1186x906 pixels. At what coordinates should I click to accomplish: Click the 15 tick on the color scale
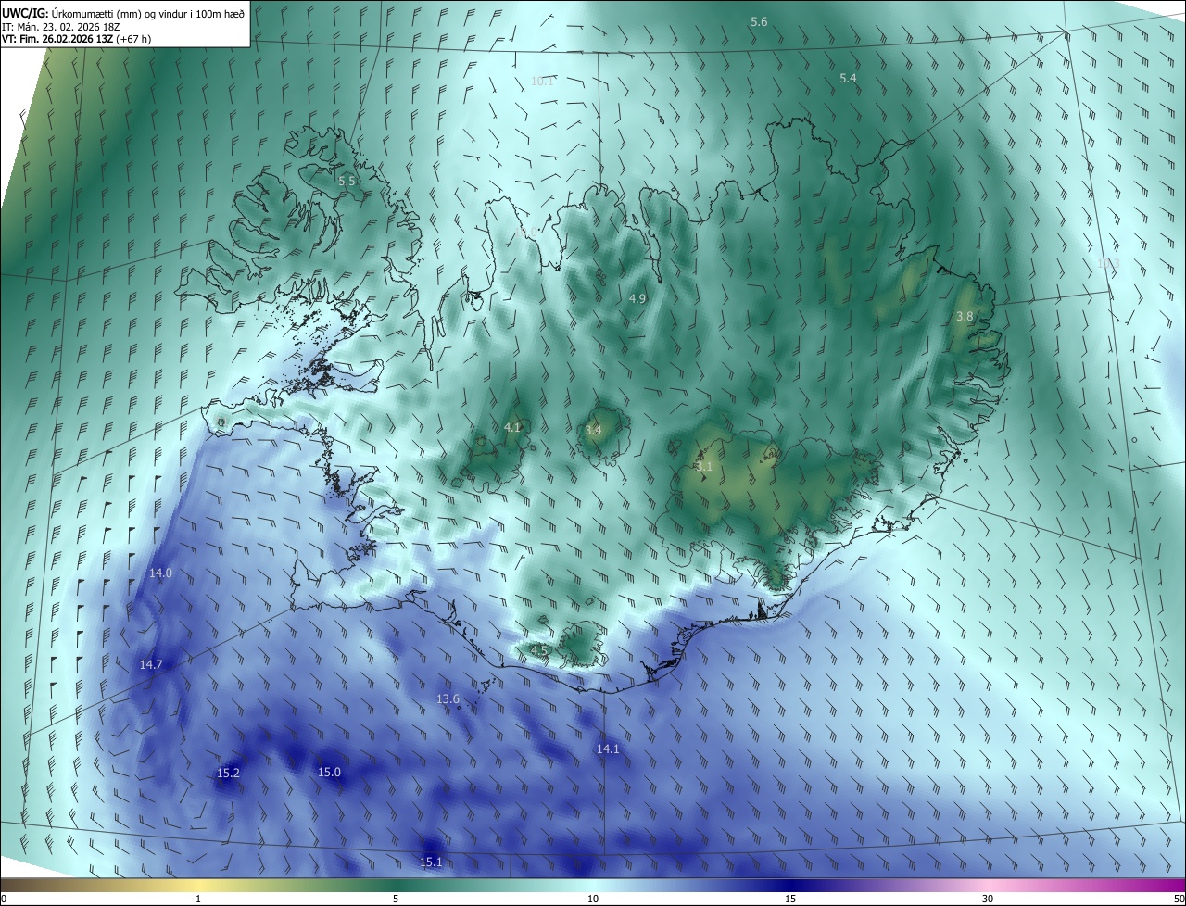click(x=790, y=899)
